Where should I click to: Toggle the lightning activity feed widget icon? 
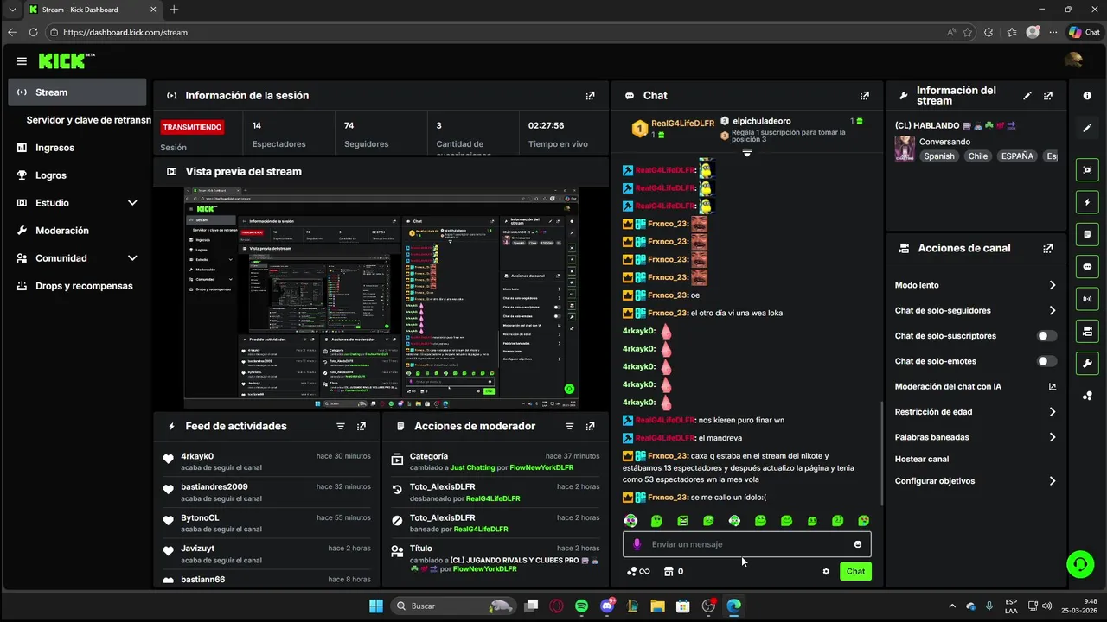[1087, 202]
